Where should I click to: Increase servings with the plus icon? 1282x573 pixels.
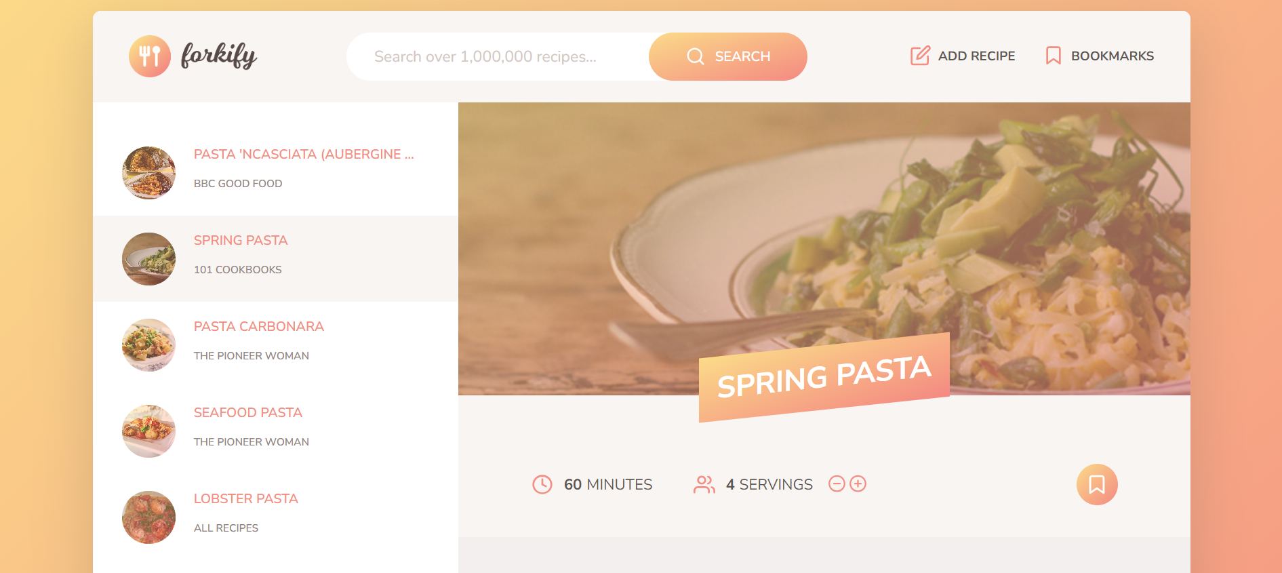(x=858, y=483)
